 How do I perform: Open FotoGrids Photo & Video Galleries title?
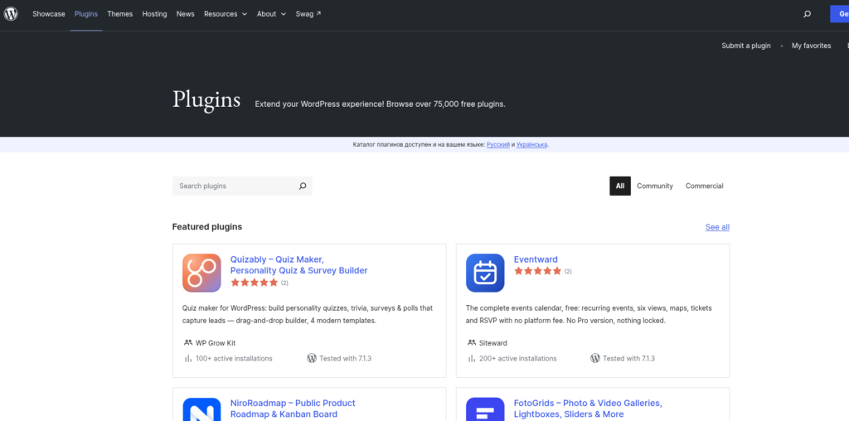tap(588, 409)
